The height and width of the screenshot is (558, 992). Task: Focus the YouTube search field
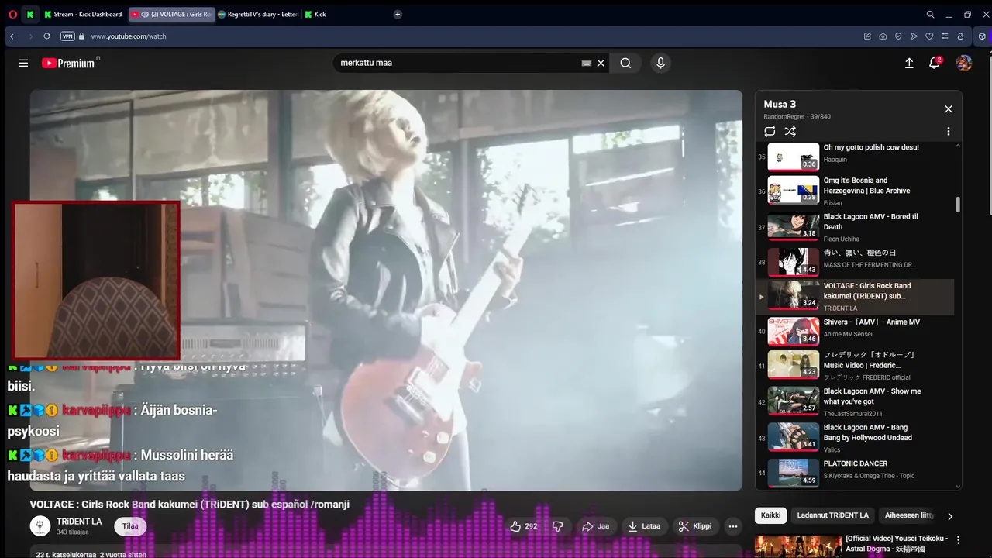tap(457, 63)
